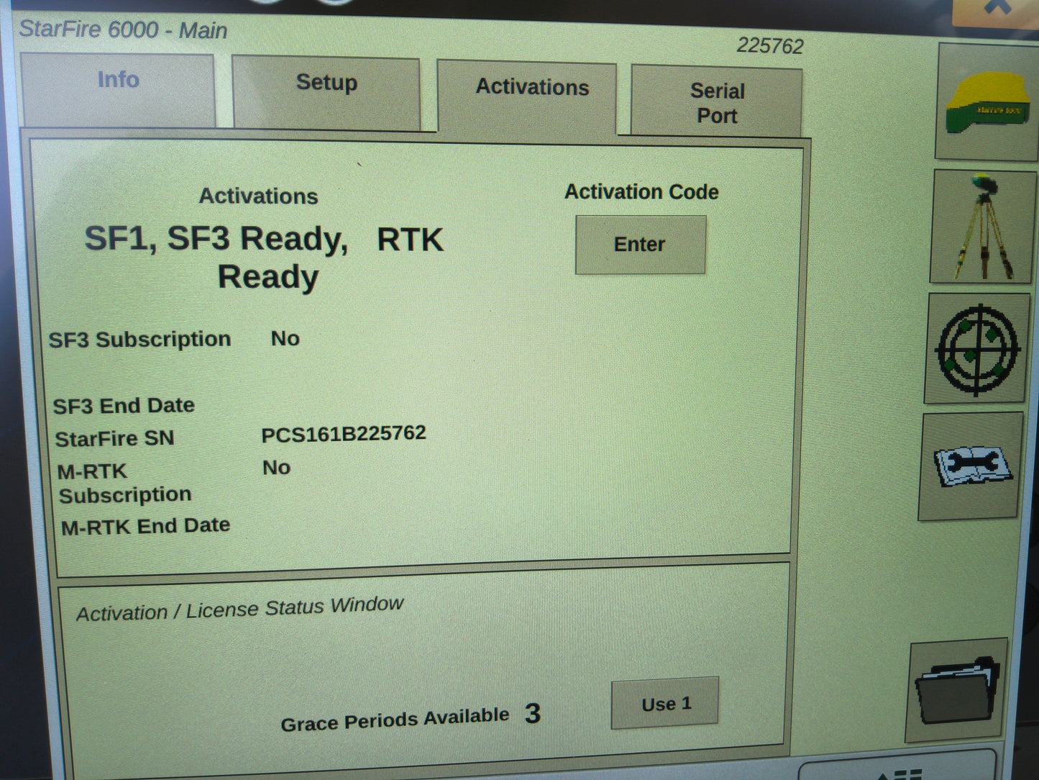Click the grace periods count 3
The height and width of the screenshot is (780, 1039).
(532, 714)
